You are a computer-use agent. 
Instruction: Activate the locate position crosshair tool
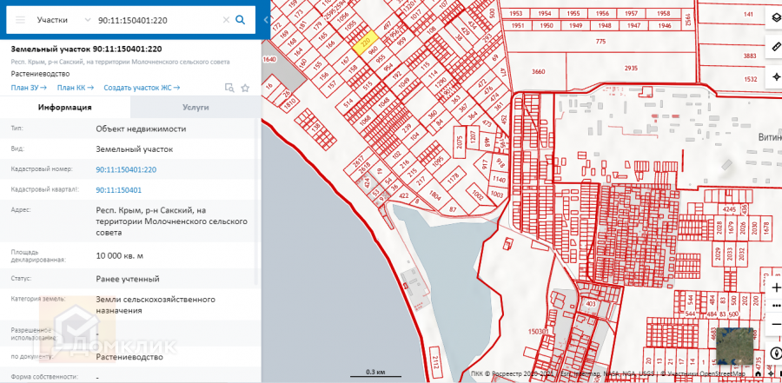[775, 76]
